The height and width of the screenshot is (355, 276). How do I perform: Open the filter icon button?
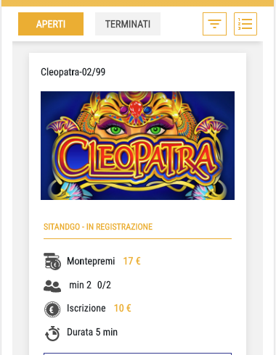tap(214, 24)
